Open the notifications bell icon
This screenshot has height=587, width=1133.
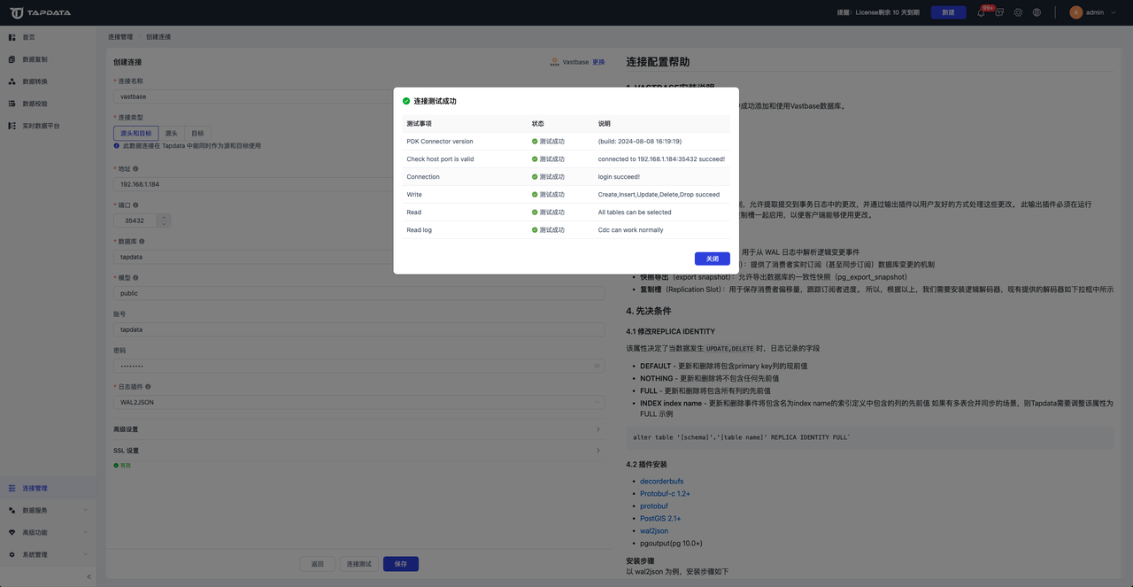point(981,12)
